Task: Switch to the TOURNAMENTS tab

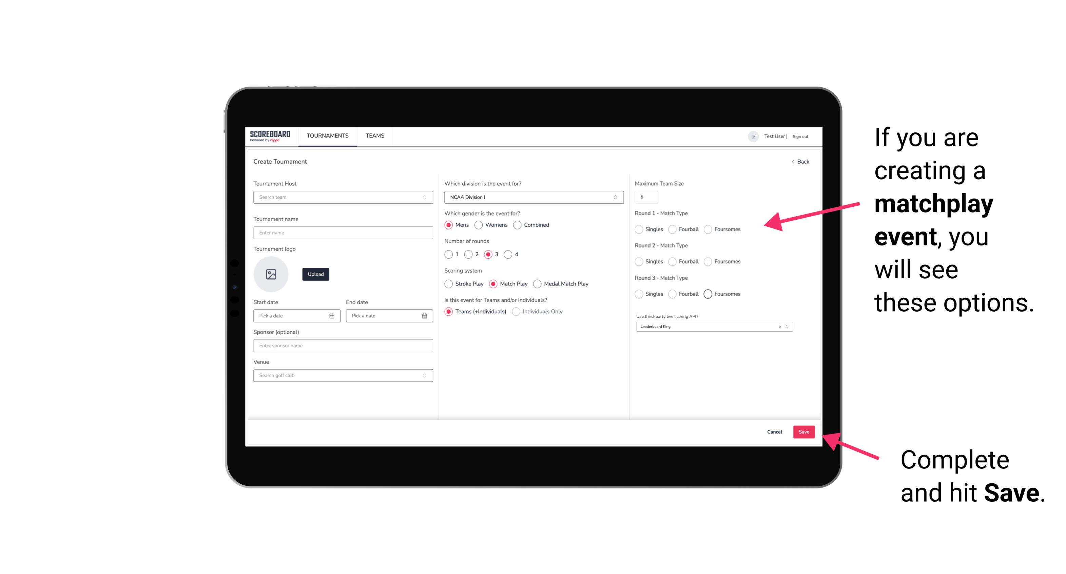Action: [x=328, y=136]
